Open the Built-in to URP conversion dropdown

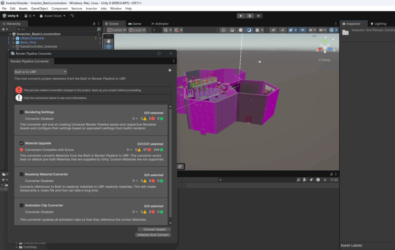[40, 72]
